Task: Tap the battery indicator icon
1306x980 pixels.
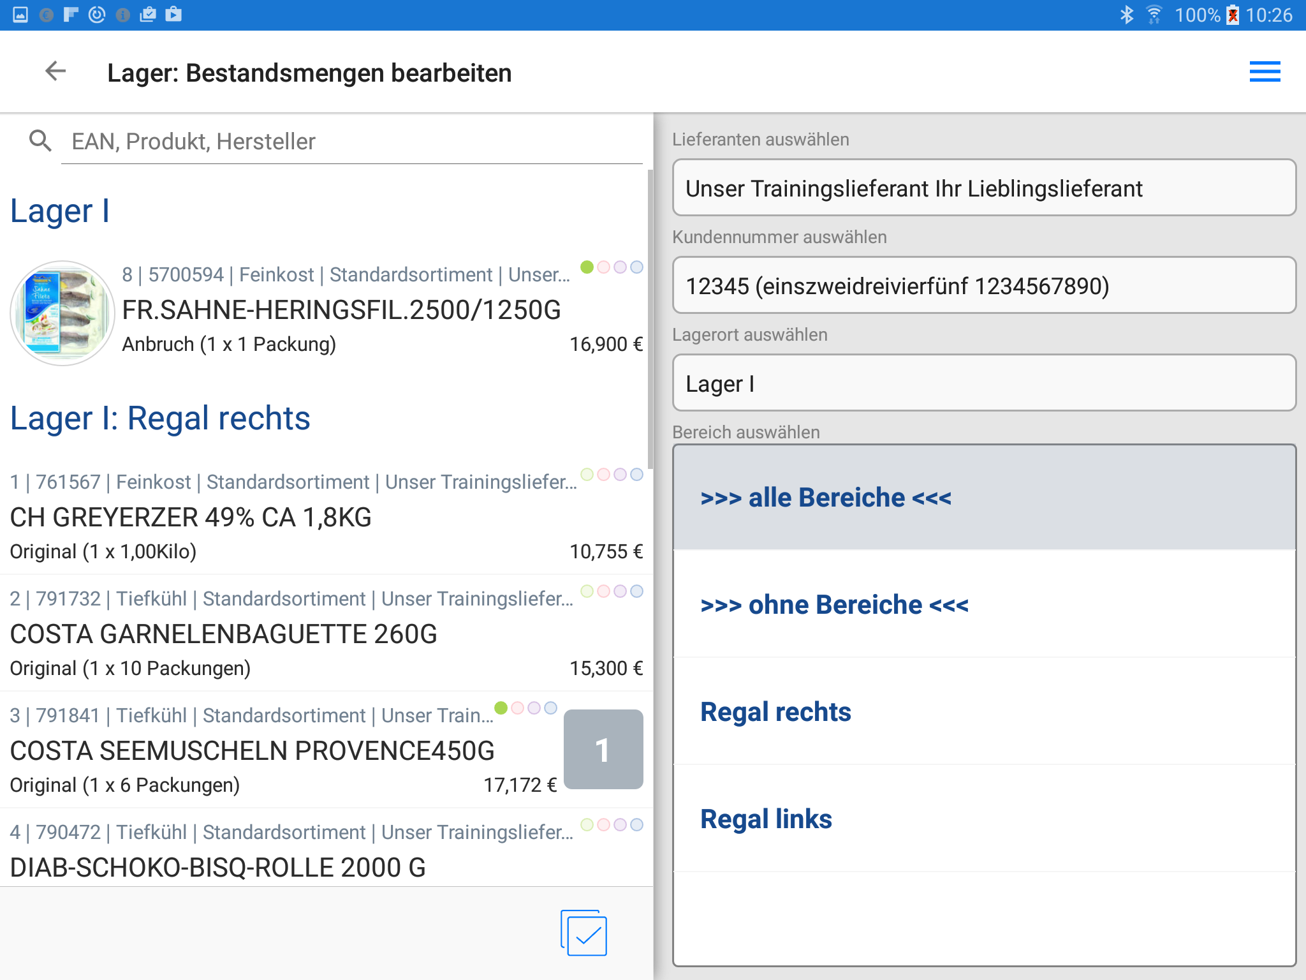Action: (x=1233, y=15)
